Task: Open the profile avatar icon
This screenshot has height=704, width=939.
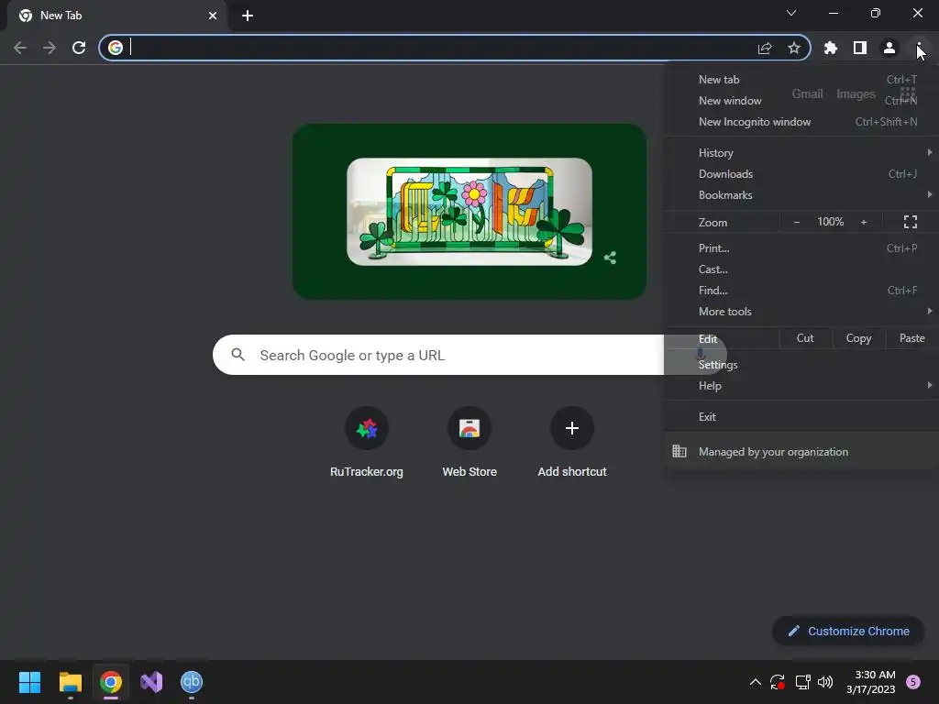Action: click(x=889, y=48)
